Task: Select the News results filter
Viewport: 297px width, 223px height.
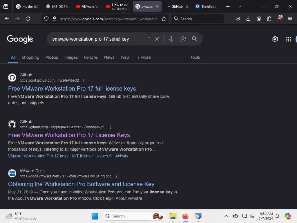Action: point(109,57)
